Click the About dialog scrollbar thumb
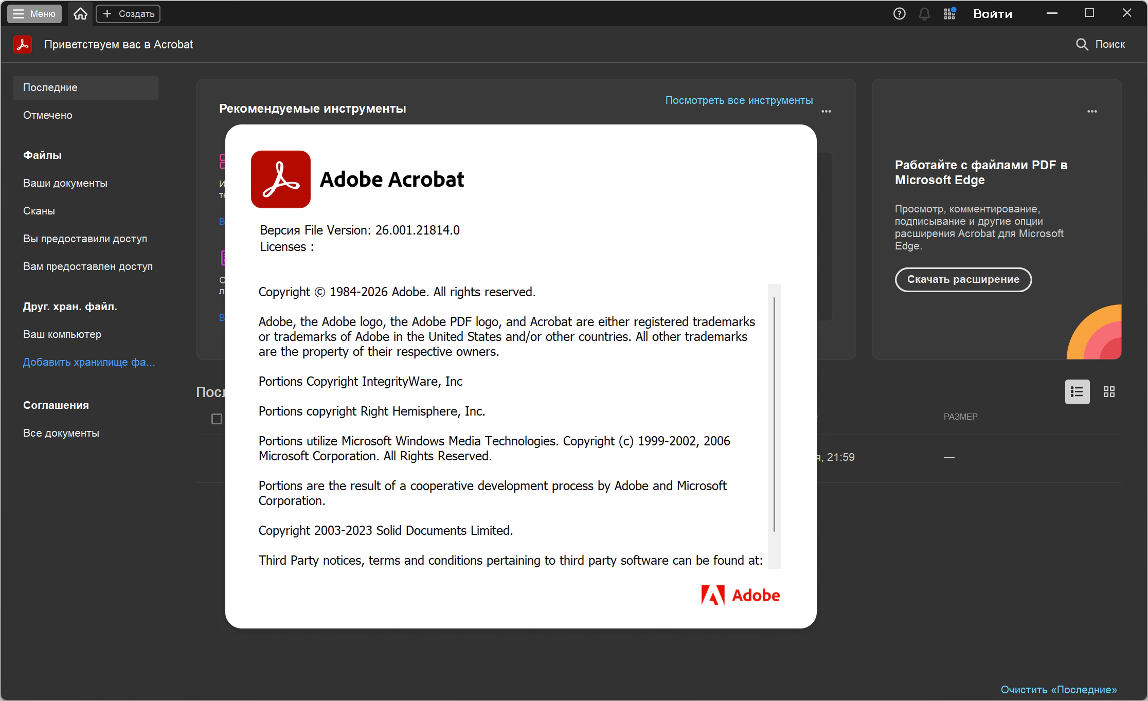The height and width of the screenshot is (701, 1148). click(774, 414)
